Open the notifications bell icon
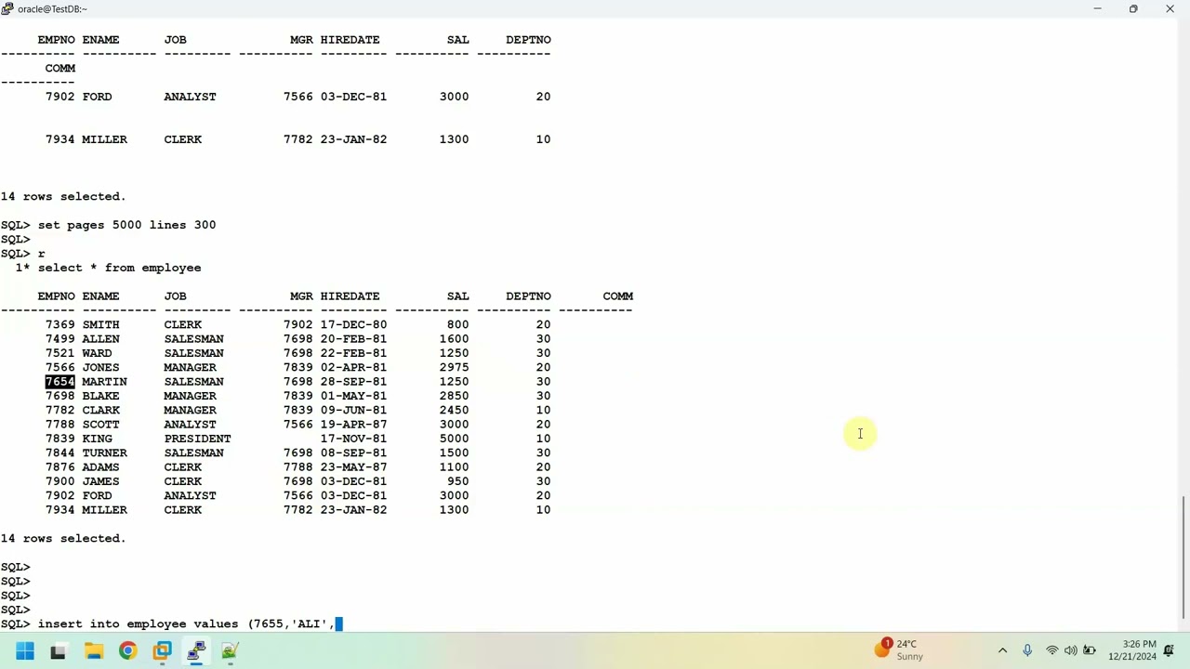 pos(1170,650)
